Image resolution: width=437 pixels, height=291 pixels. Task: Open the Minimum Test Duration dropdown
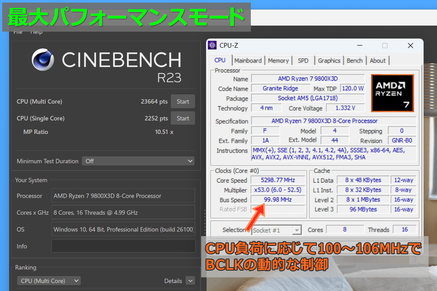[138, 161]
